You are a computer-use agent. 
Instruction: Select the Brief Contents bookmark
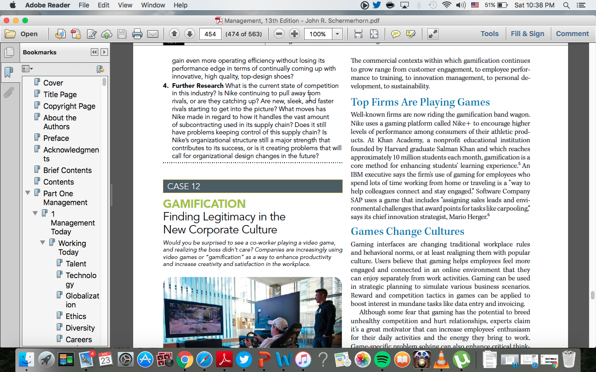tap(68, 170)
